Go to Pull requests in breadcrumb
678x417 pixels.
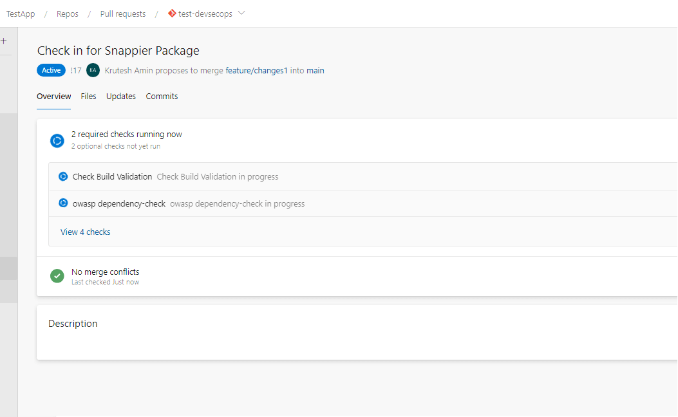tap(123, 14)
